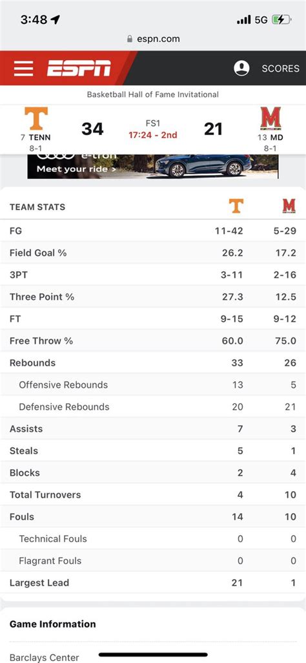This screenshot has height=663, width=306.
Task: Tap the TEAM STATS heading
Action: click(37, 207)
